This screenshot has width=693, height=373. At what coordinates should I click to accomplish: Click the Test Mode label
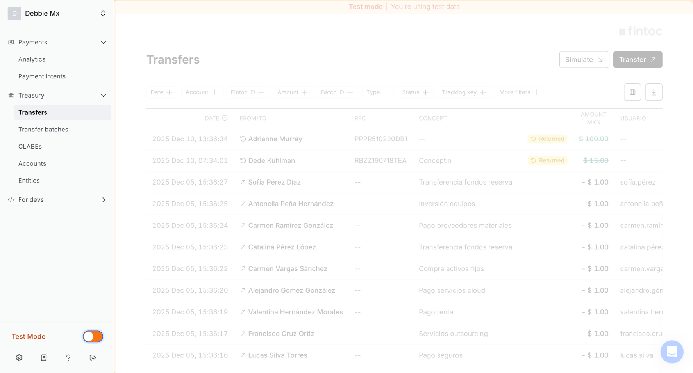(29, 336)
